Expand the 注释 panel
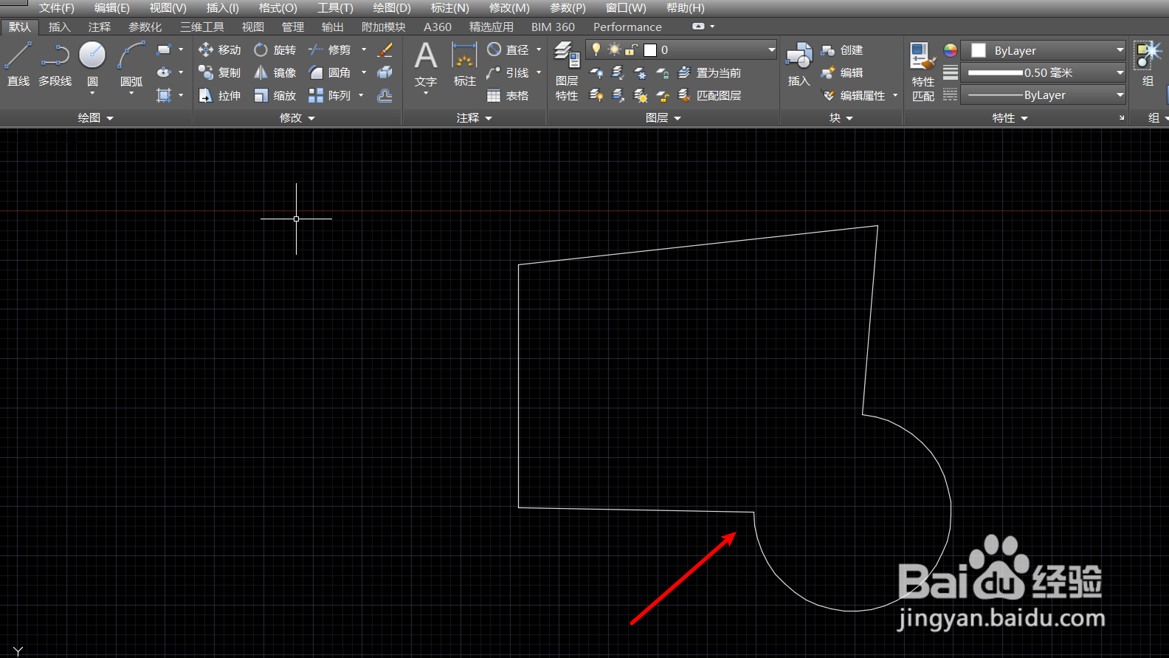The height and width of the screenshot is (658, 1169). [x=474, y=117]
